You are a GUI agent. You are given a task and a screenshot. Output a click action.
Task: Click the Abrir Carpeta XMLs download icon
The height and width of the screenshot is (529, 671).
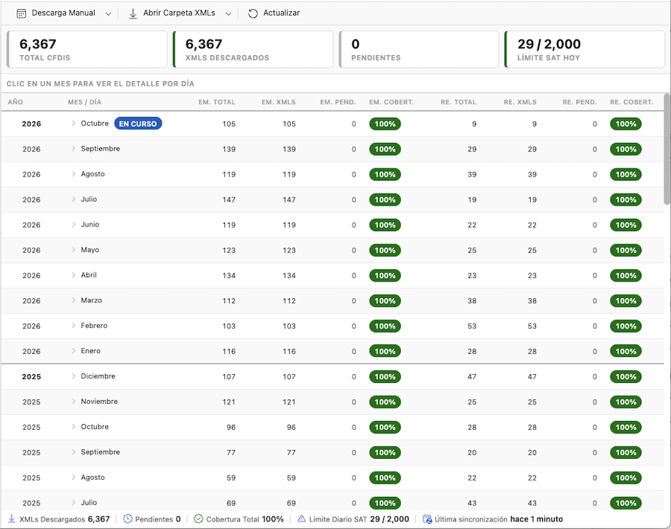133,13
